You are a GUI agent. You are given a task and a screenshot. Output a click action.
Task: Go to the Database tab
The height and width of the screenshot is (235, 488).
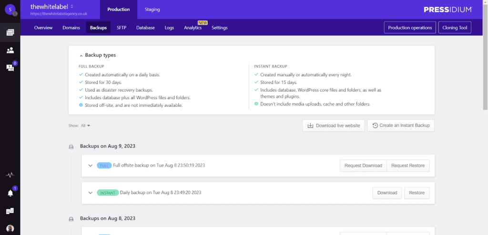click(145, 28)
